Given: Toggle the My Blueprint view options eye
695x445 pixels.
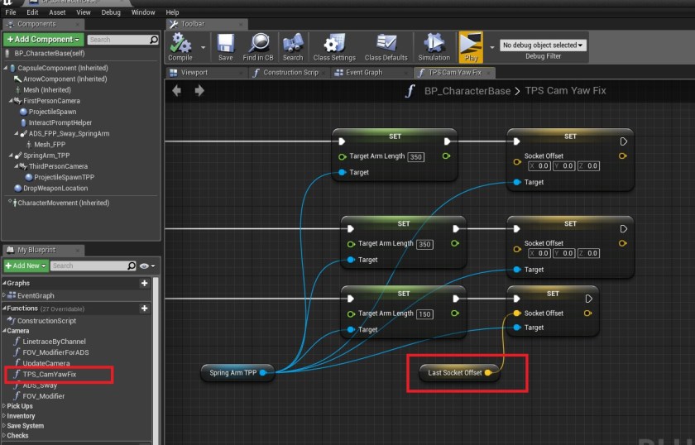Looking at the screenshot, I should click(146, 266).
